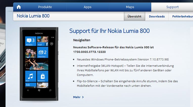Expand via the chevron next to Mehr
The image size is (193, 107).
[83, 97]
